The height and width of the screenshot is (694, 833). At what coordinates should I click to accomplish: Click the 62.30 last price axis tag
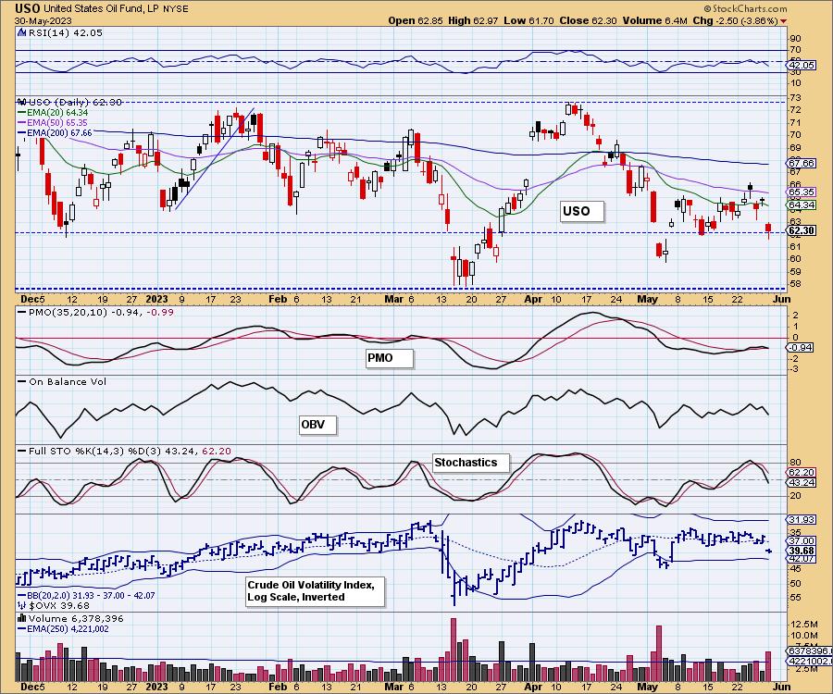coord(802,230)
